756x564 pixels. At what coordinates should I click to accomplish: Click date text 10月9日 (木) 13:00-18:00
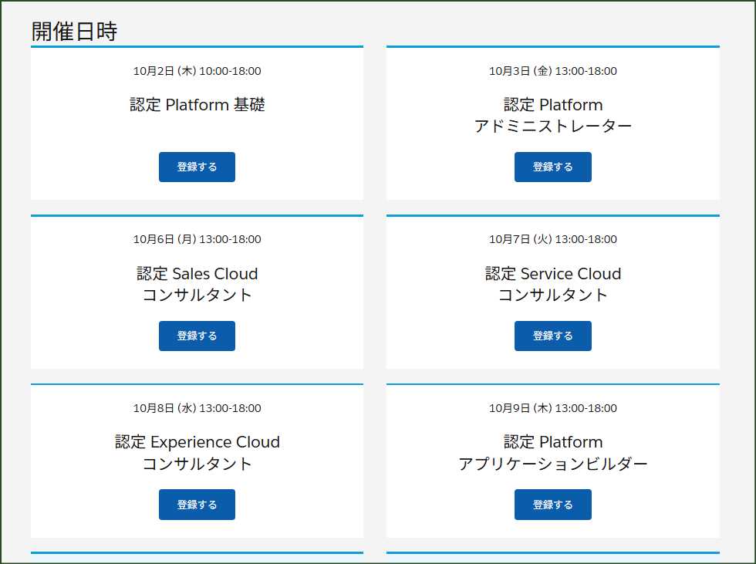tap(552, 408)
